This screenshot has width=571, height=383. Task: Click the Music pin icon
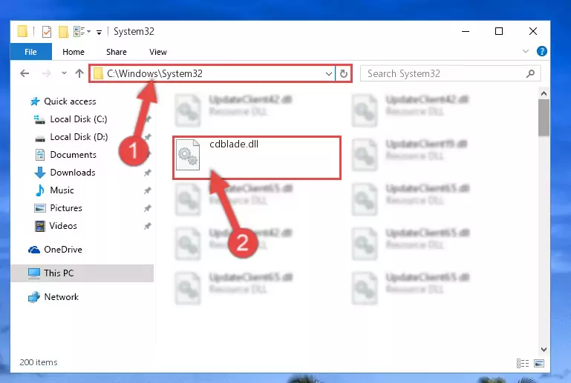click(147, 190)
